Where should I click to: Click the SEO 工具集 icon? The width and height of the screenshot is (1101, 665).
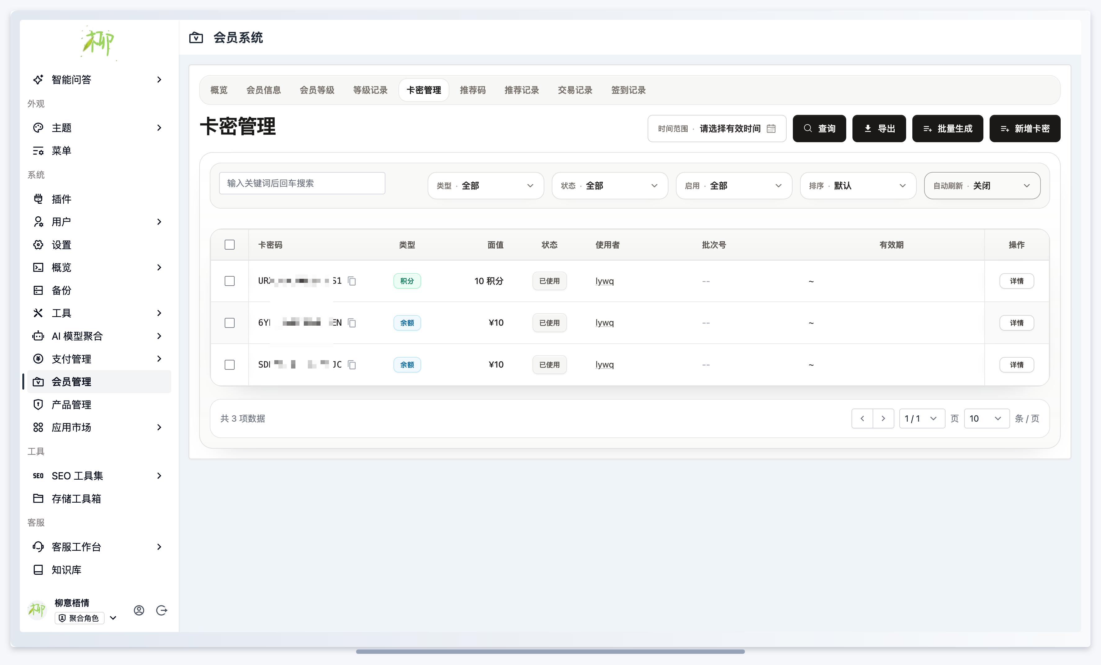[38, 476]
